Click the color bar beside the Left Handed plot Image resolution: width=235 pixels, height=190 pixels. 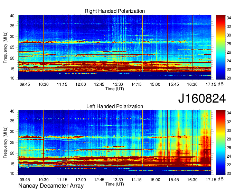220,142
